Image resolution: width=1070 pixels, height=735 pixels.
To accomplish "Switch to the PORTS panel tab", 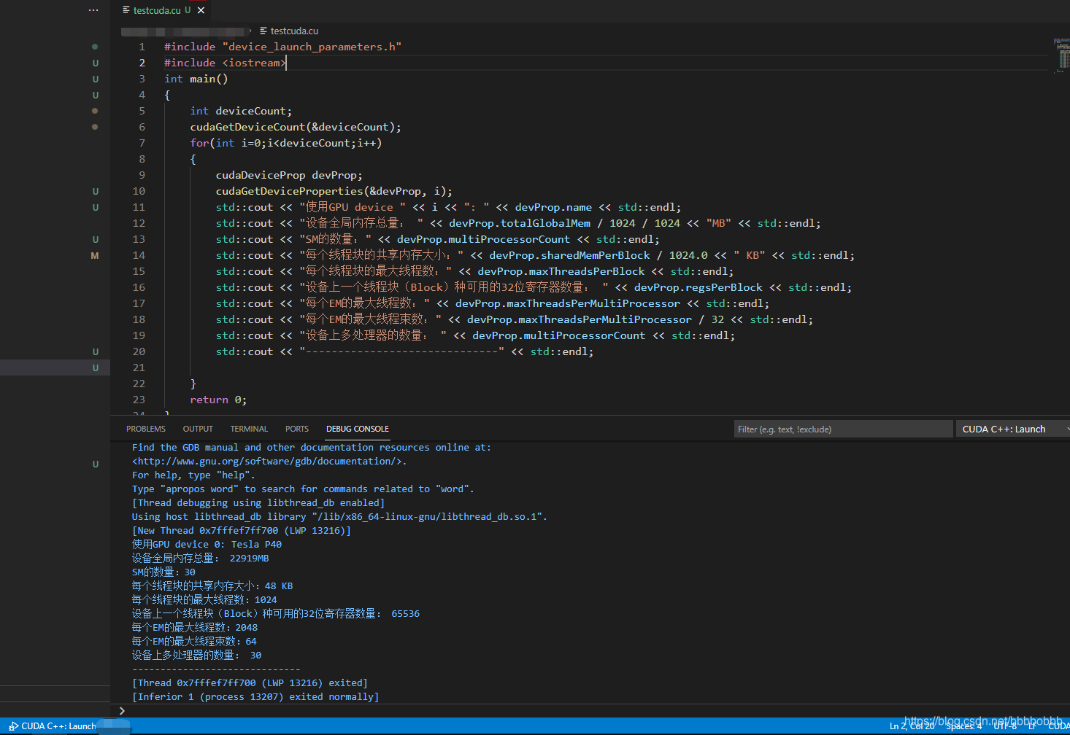I will pos(297,429).
